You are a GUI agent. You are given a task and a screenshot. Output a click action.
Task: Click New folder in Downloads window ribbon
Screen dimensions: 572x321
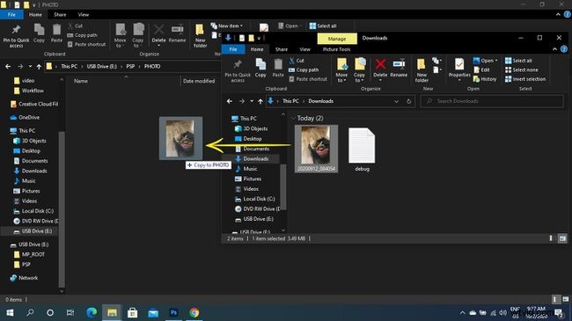422,70
